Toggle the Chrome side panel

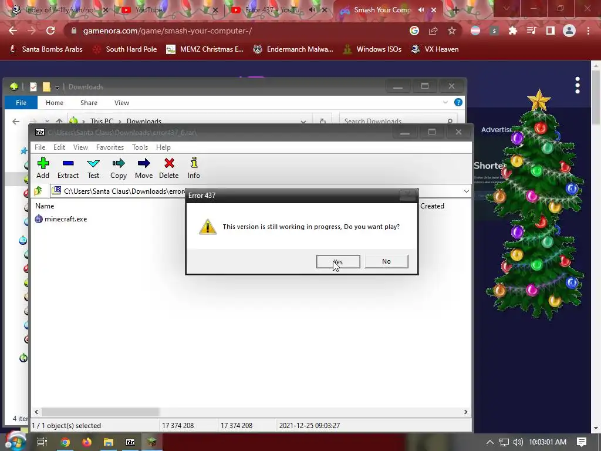(x=551, y=31)
